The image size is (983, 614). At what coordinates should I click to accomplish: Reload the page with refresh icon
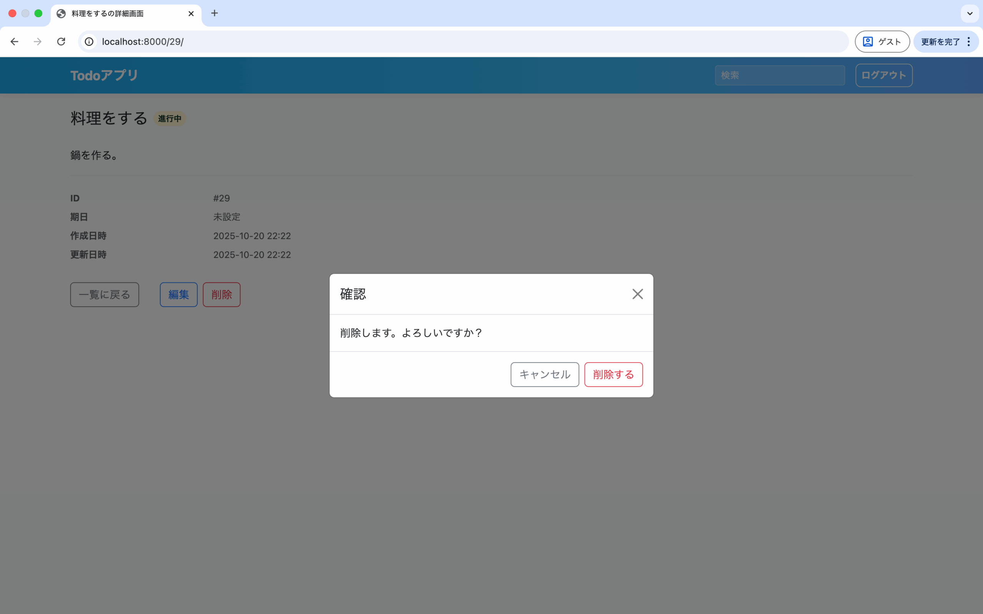61,42
